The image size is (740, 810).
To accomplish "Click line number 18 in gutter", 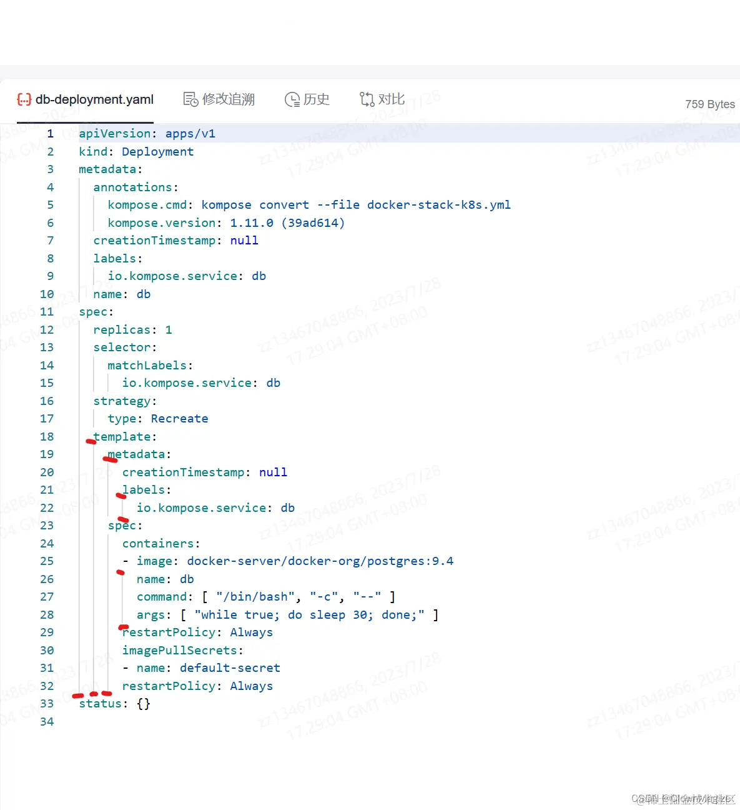I will coord(47,437).
